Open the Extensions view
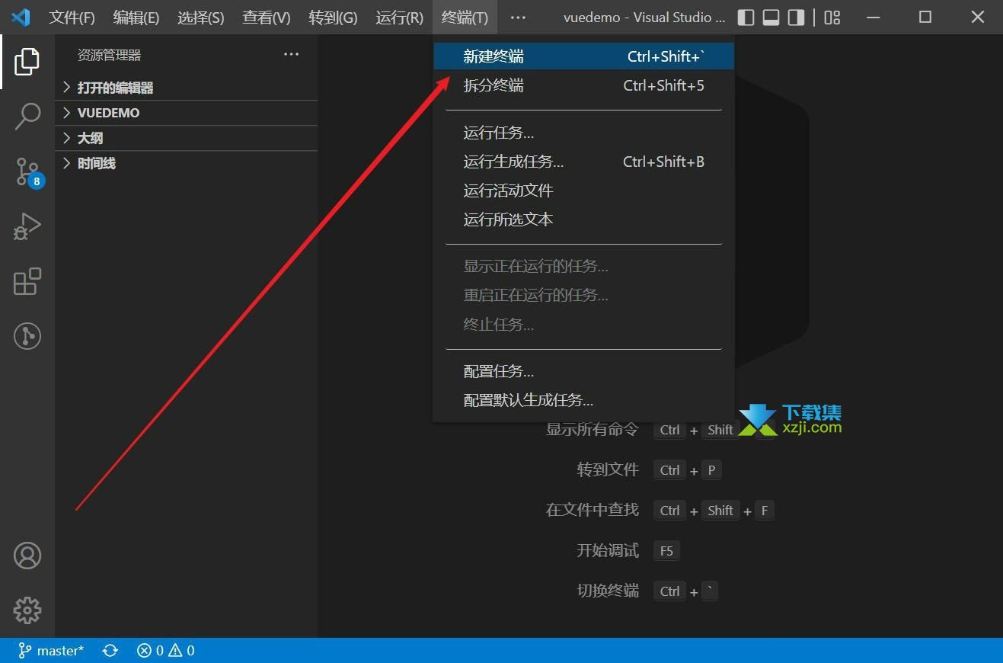Image resolution: width=1003 pixels, height=663 pixels. coord(27,281)
